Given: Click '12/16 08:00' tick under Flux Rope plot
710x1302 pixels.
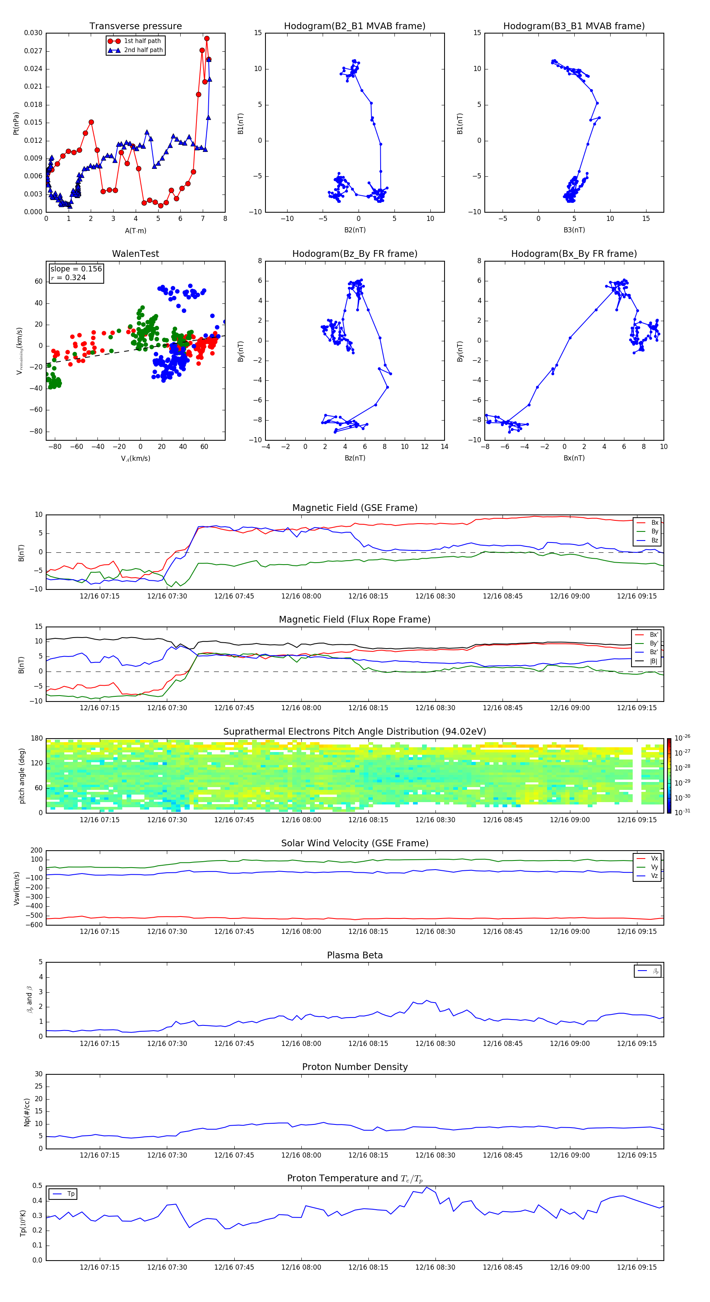Looking at the screenshot, I should (301, 708).
